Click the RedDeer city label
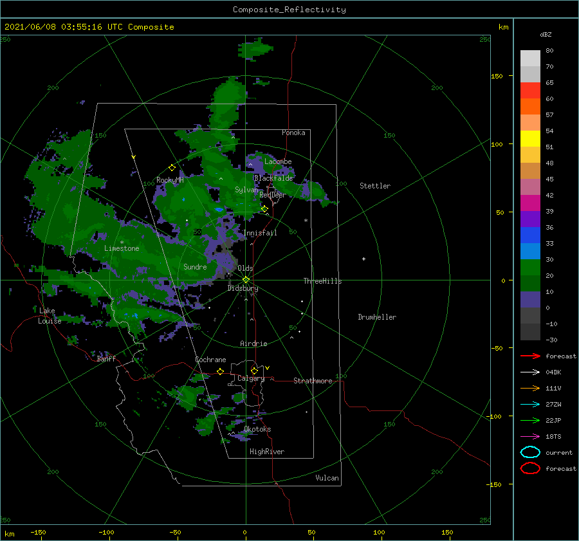Image resolution: width=579 pixels, height=541 pixels. pos(273,195)
